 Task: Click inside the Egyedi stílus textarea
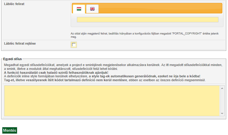point(112,101)
